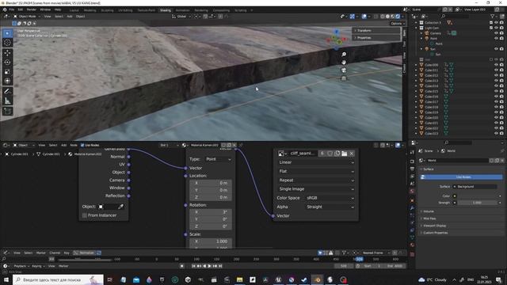
Task: Select the Select Box tool in viewport toolbar
Action: tap(7, 33)
